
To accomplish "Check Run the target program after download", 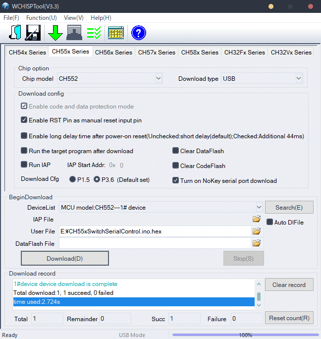I will point(24,151).
